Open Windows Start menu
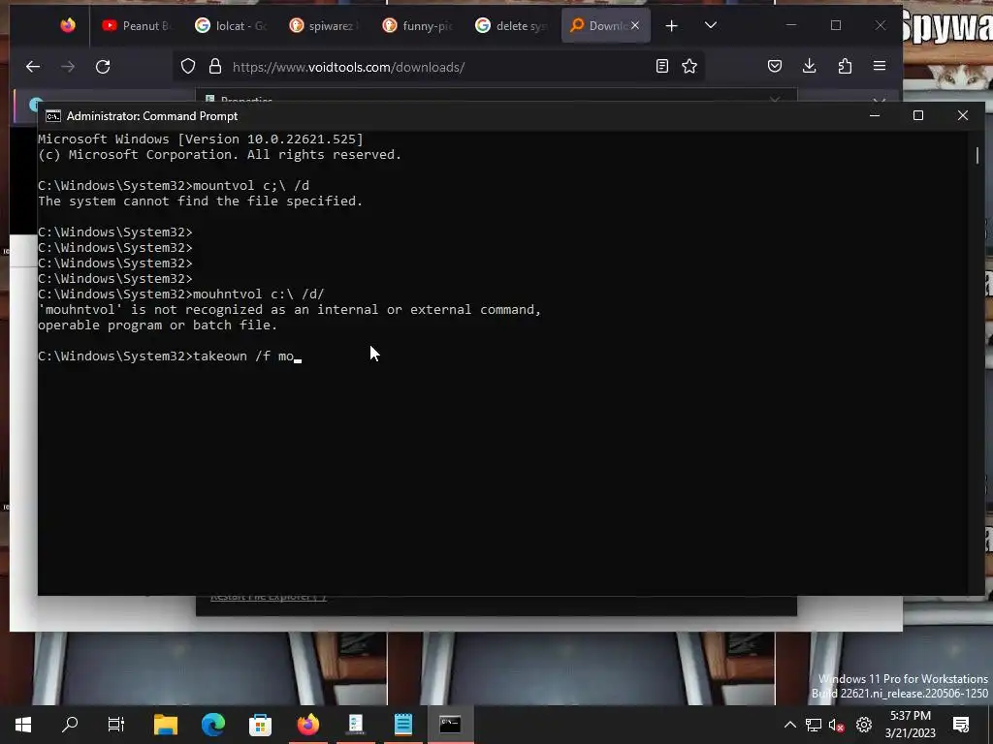 point(23,725)
